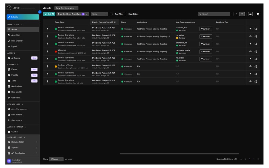Screen dimensions: 269x168
Task: Pin the Doc Demo Plunger Lift #05 row
Action: 48,59
